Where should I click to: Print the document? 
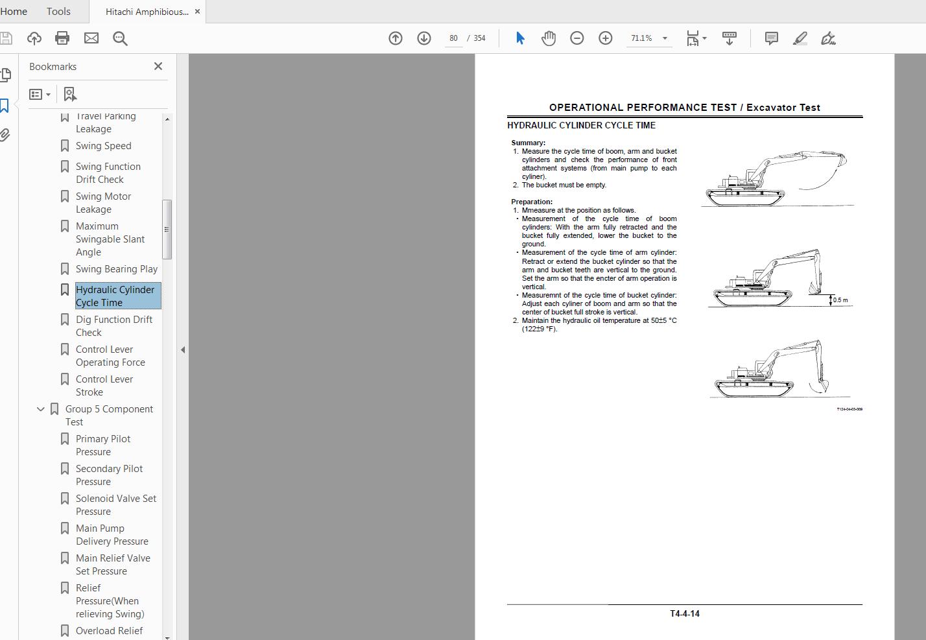pos(62,38)
